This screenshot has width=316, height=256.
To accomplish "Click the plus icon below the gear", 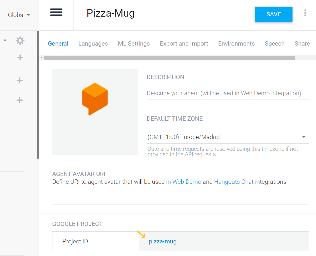I will (20, 57).
